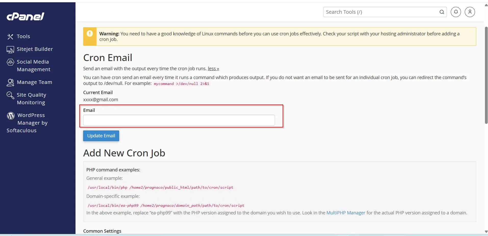Click the Site Quality Monitoring magnifier icon
The height and width of the screenshot is (236, 488).
coord(10,95)
